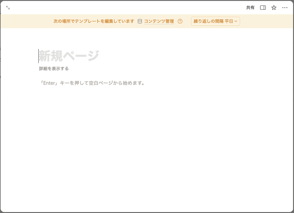Click the database icon beside コンテンツ管理
The height and width of the screenshot is (213, 294).
click(139, 21)
